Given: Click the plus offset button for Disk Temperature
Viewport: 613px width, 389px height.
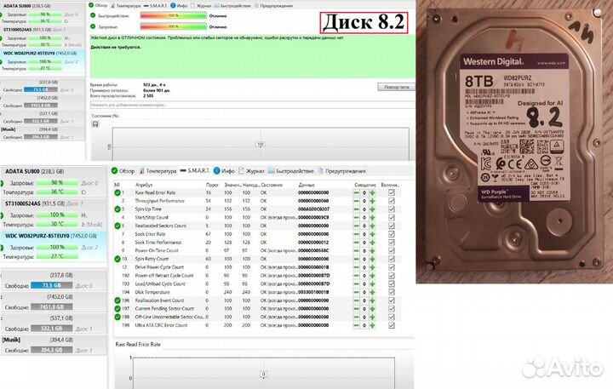Looking at the screenshot, I should (372, 292).
